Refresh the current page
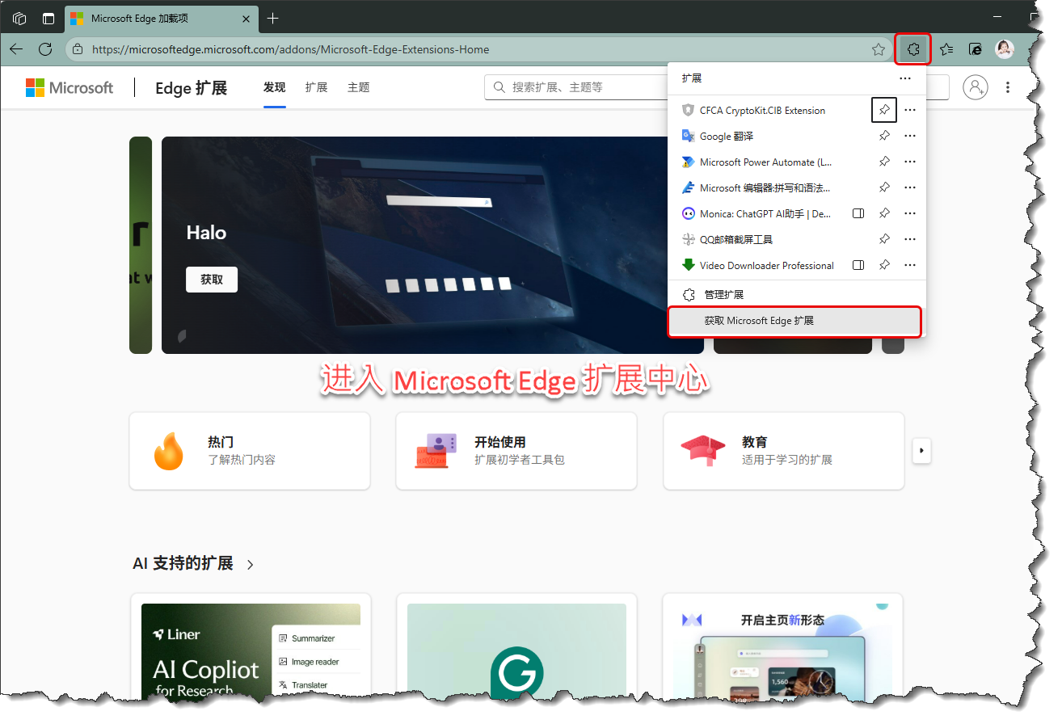Image resolution: width=1062 pixels, height=724 pixels. point(45,49)
